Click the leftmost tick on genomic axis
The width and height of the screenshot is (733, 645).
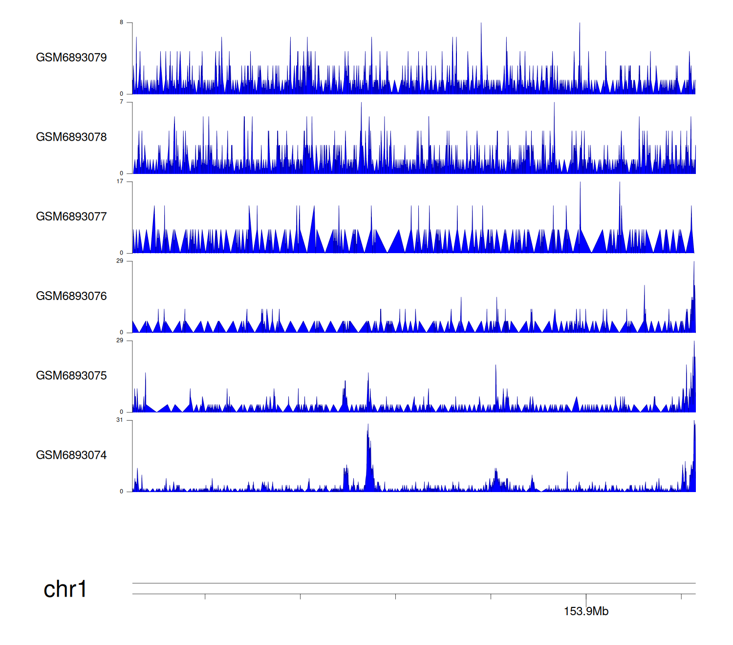[205, 597]
